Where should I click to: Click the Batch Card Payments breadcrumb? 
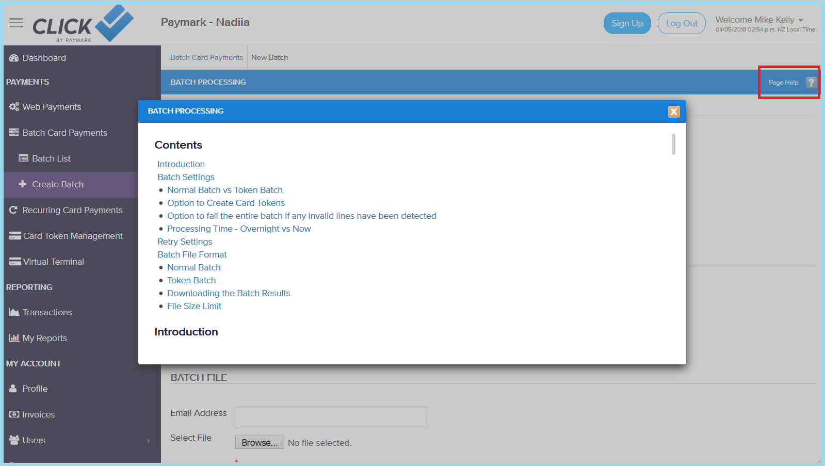point(206,57)
